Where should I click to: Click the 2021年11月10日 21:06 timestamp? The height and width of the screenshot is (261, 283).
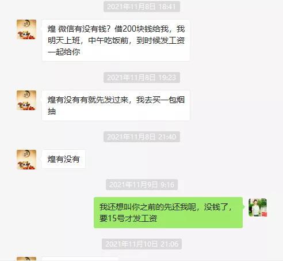(x=141, y=244)
